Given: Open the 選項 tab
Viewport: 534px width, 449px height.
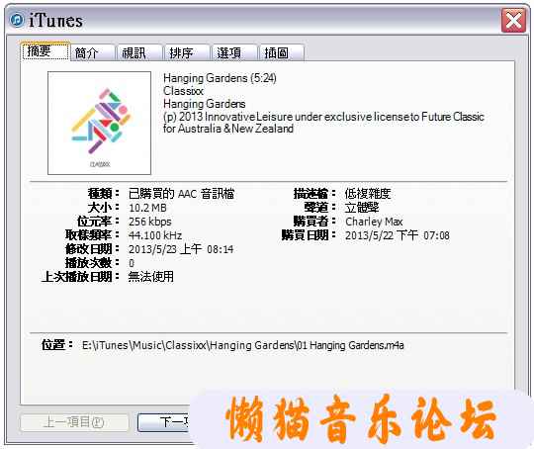Looking at the screenshot, I should [x=234, y=52].
